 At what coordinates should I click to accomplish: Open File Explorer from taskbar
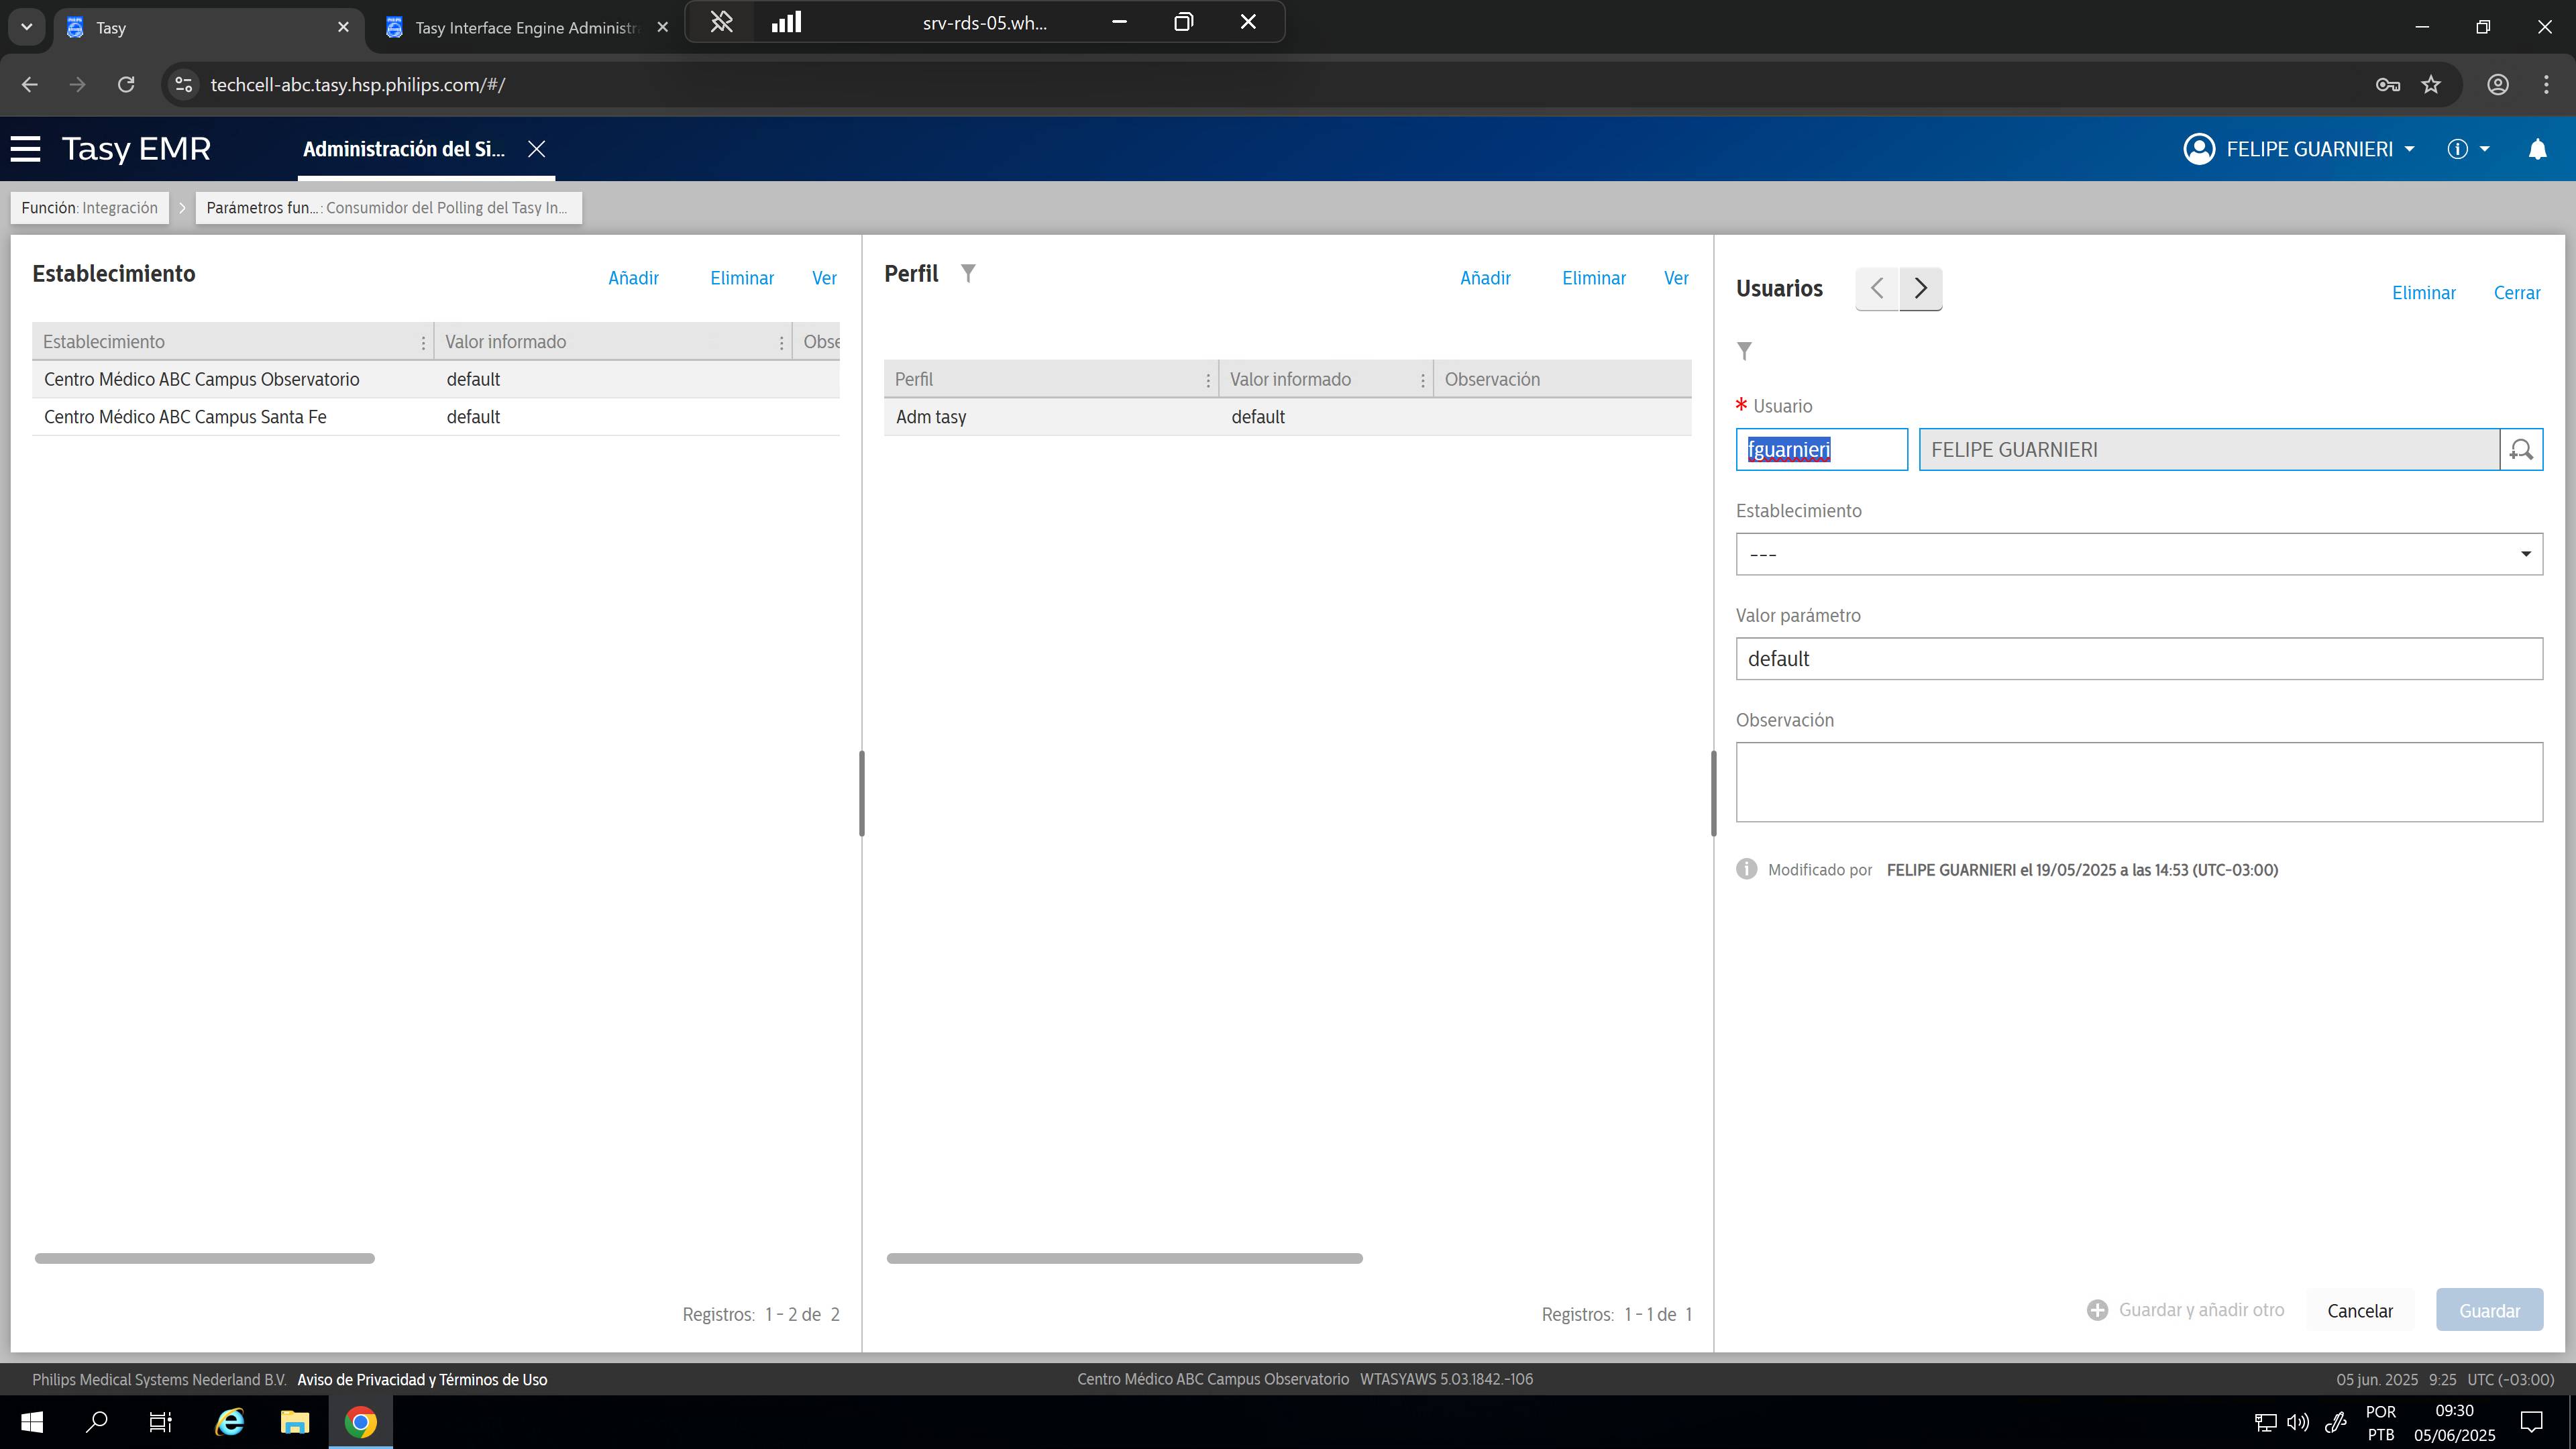[295, 1422]
